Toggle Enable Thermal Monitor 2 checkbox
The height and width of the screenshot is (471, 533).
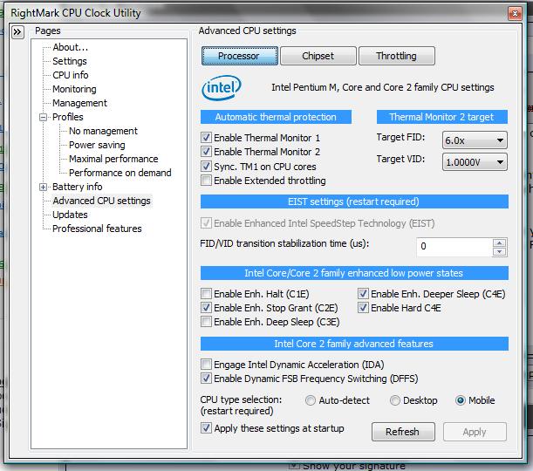[x=206, y=152]
